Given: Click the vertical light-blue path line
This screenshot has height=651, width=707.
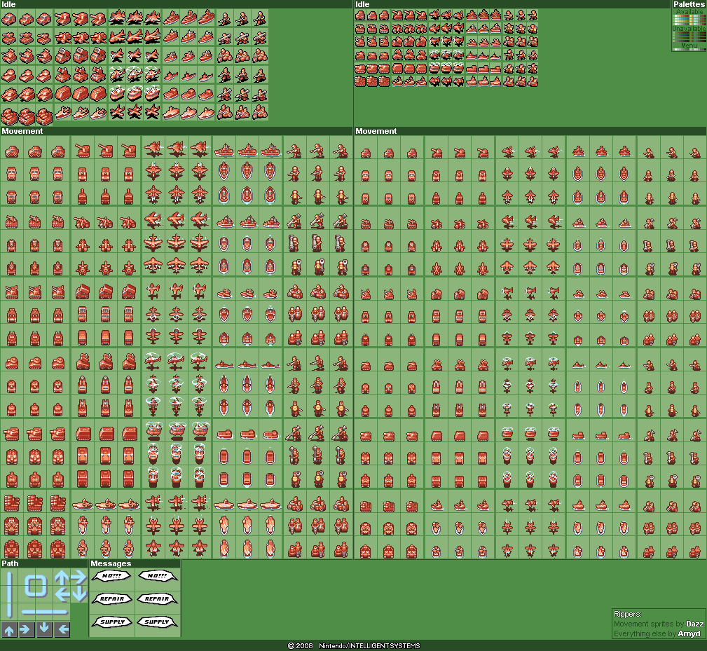Looking at the screenshot, I should coord(10,595).
